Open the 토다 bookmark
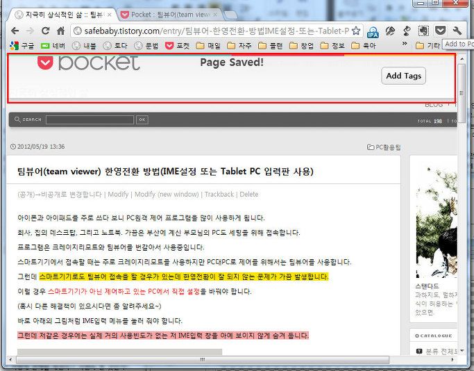 [115, 46]
